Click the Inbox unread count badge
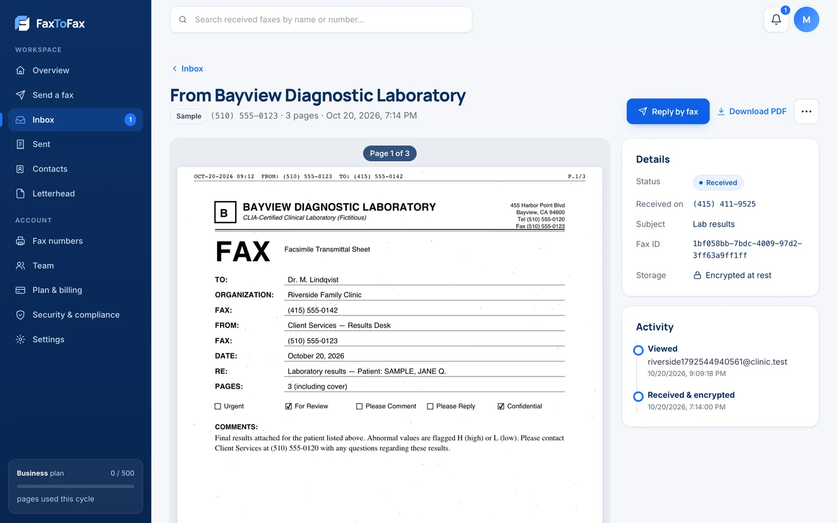This screenshot has width=838, height=523. [x=130, y=120]
